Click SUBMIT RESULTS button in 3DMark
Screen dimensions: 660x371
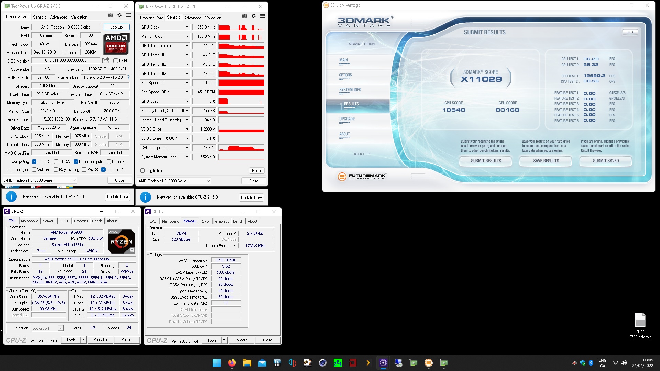pyautogui.click(x=486, y=161)
